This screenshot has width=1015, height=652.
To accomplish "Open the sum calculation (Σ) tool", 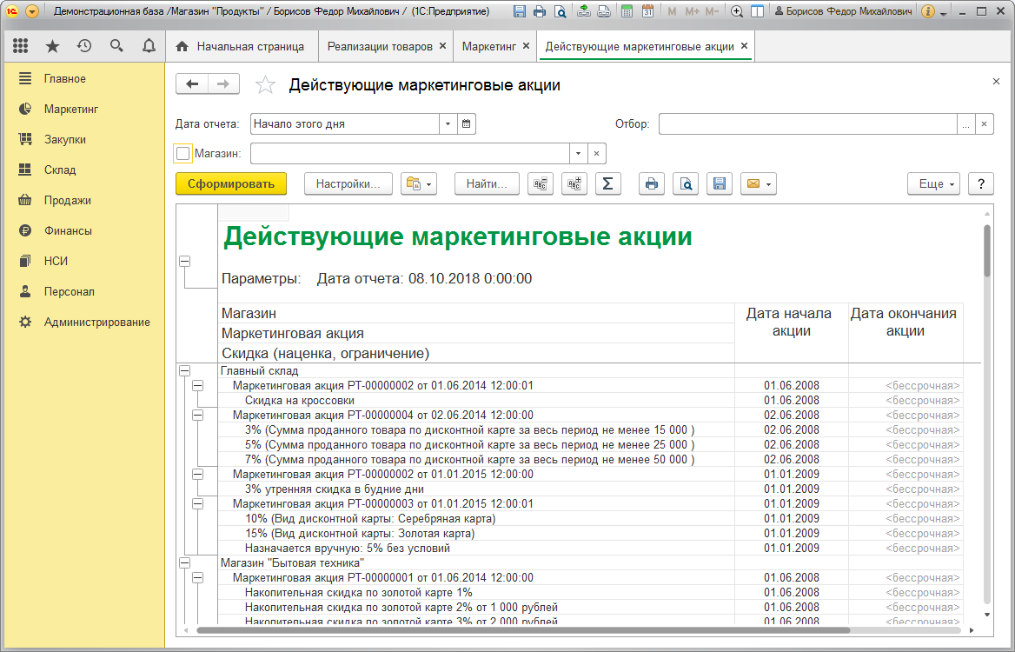I will tap(607, 184).
